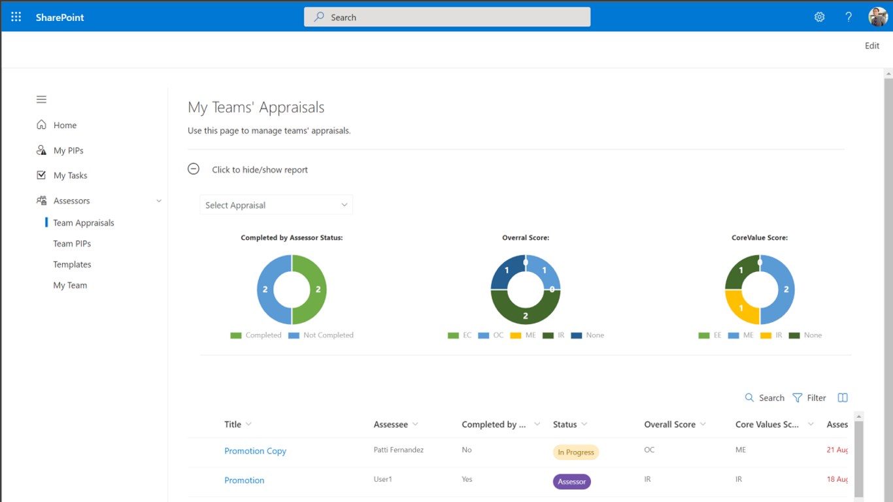Toggle the hide/show report circle icon

(194, 169)
